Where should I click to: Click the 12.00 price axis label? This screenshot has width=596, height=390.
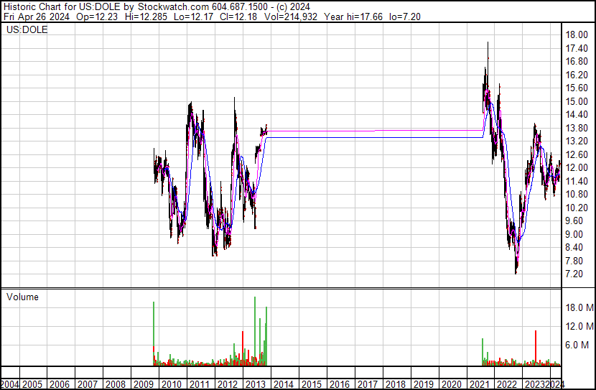tap(577, 167)
